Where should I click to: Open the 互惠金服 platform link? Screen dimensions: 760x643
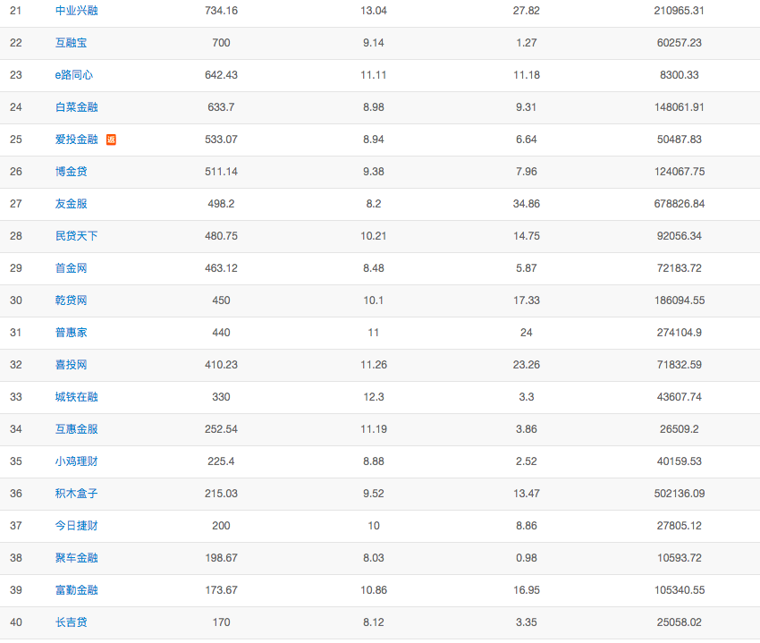tap(77, 429)
